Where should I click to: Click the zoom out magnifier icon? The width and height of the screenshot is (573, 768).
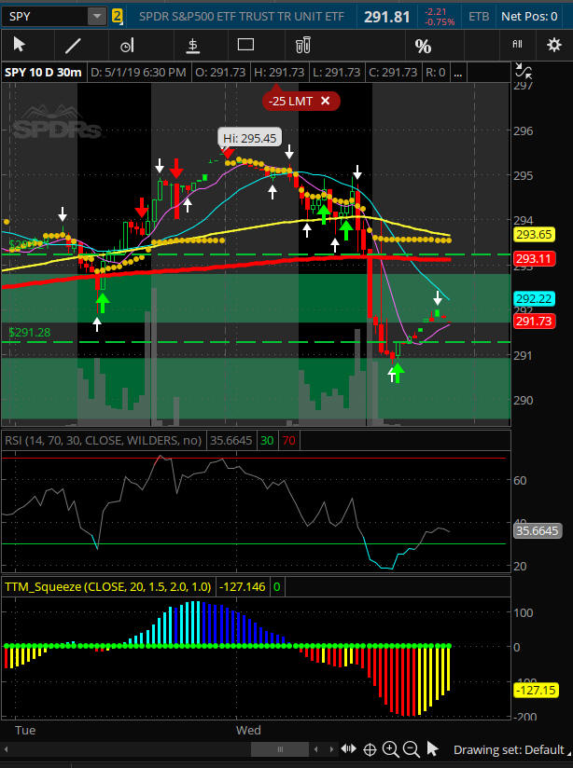(411, 749)
